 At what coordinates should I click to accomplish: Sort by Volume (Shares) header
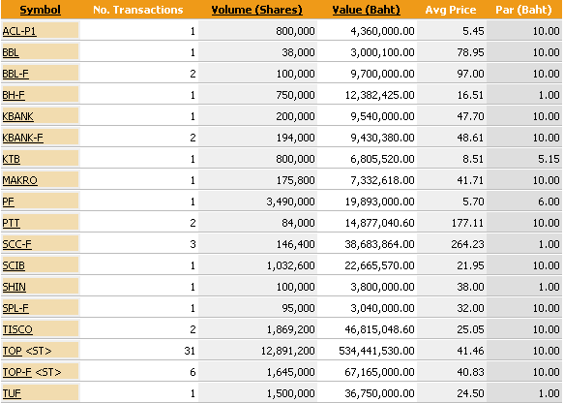click(x=256, y=10)
